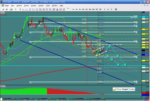Click the Weekly 'W' timeframe button
The width and height of the screenshot is (150, 101).
(108, 9)
